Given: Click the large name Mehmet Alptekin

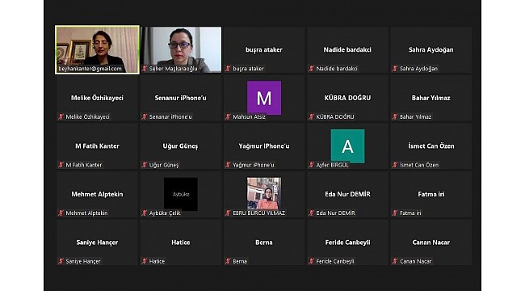Looking at the screenshot, I should 97,194.
